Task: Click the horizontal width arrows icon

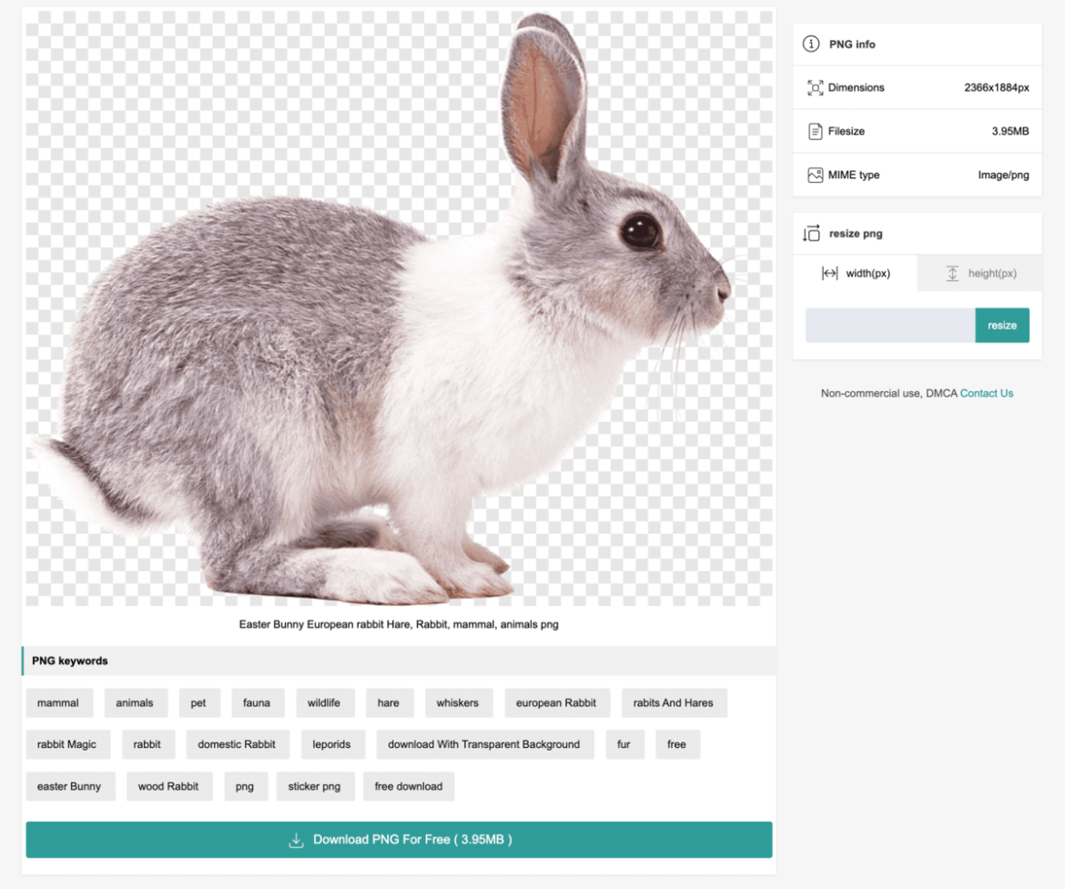Action: [829, 273]
